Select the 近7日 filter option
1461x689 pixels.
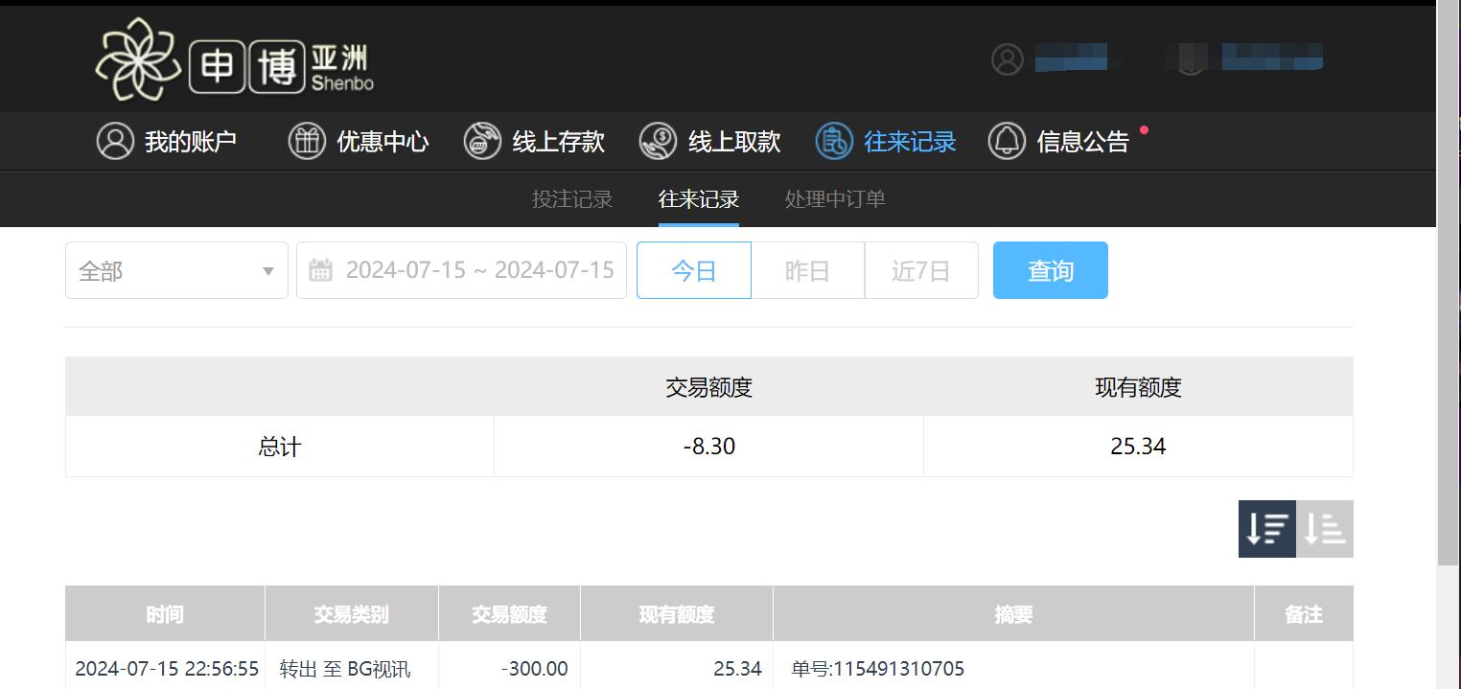[921, 270]
